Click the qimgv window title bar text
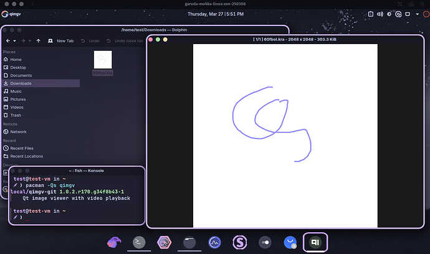The height and width of the screenshot is (254, 430). point(295,39)
